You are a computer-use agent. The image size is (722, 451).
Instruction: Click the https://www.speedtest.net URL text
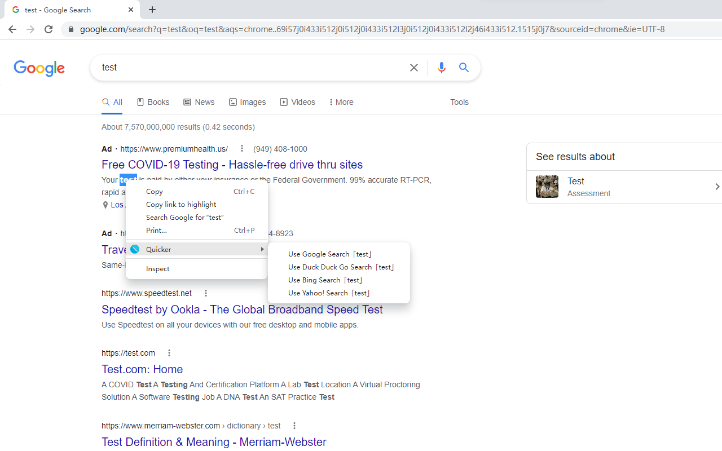tap(147, 293)
